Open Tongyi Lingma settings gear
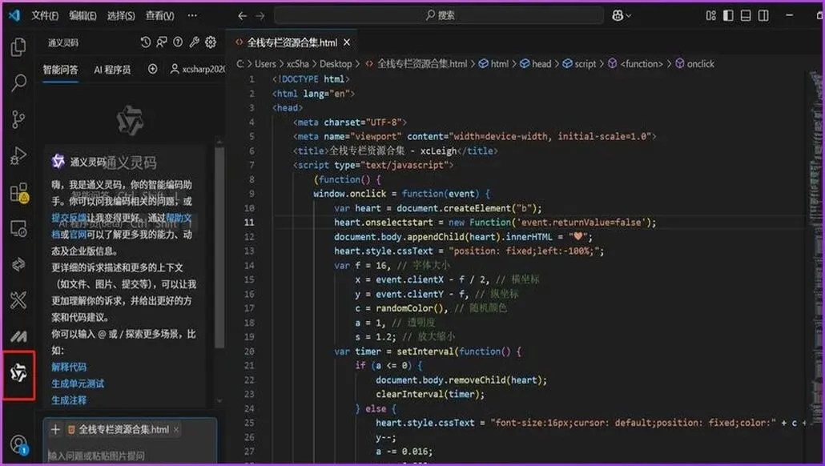 tap(211, 42)
